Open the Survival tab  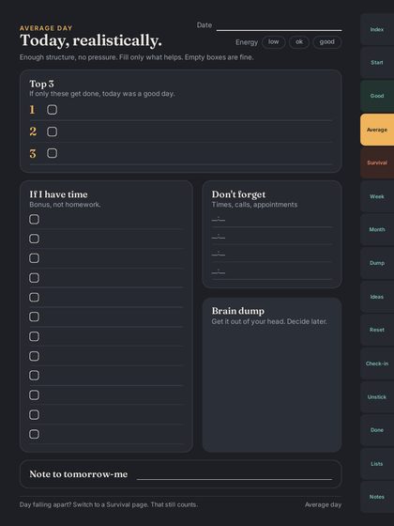point(377,162)
